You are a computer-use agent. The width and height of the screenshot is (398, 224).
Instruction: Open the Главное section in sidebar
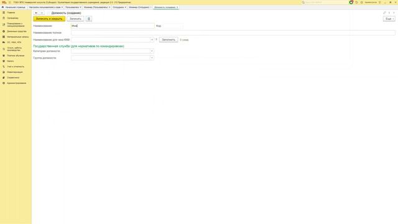pos(11,12)
